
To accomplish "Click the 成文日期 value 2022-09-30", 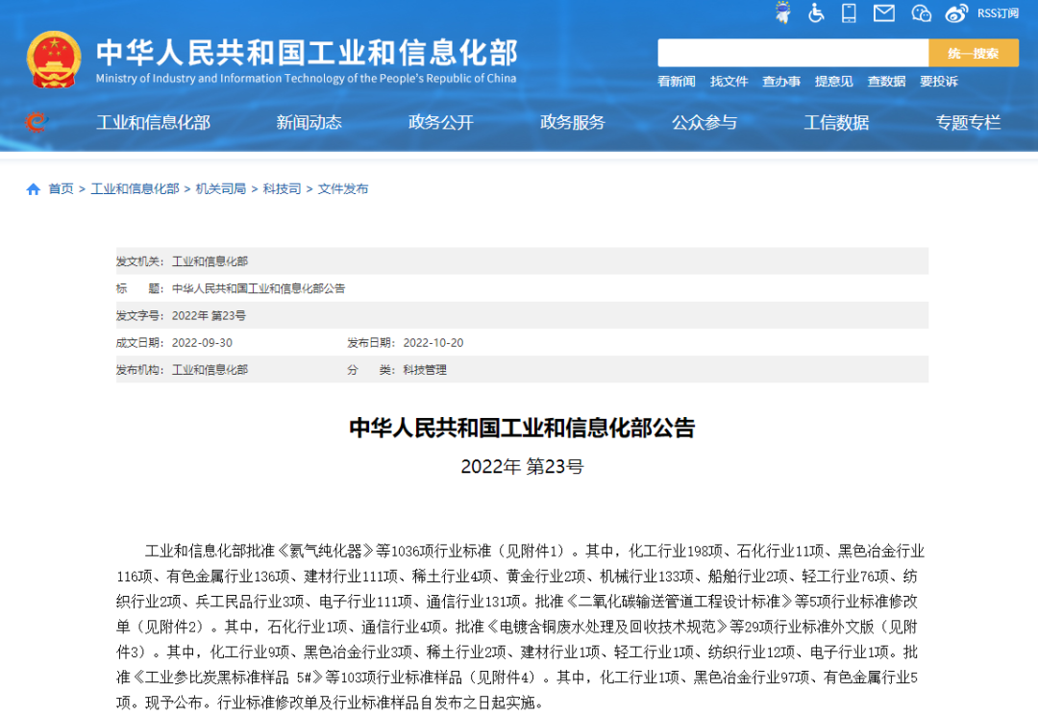I will [x=203, y=343].
